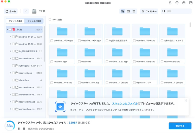Click the red trash icon in sidebar
195x133 pixels.
point(14,30)
